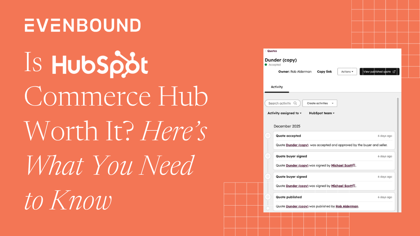Click the Quote accepted card title

288,136
